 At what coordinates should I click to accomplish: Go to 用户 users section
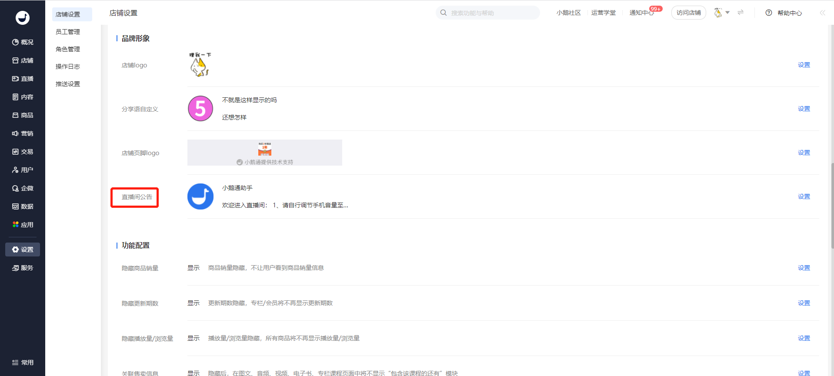23,170
